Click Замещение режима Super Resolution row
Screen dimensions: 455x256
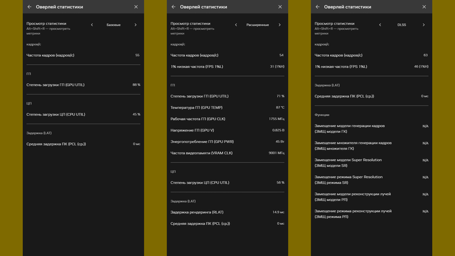[371, 180]
